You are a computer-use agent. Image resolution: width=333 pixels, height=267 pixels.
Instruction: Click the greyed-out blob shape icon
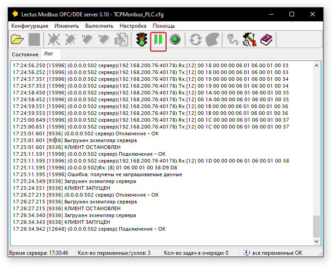[x=212, y=40]
